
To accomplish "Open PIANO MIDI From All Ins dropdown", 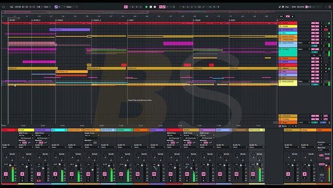I will 26,135.
